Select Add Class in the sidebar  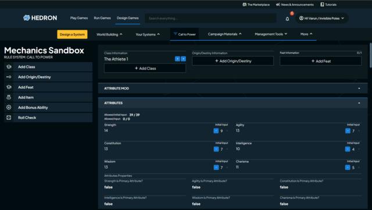pos(48,67)
